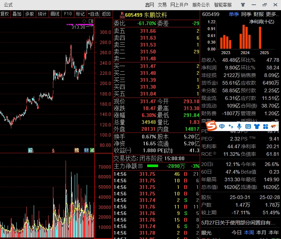Add stock with +自选 button

93,14
